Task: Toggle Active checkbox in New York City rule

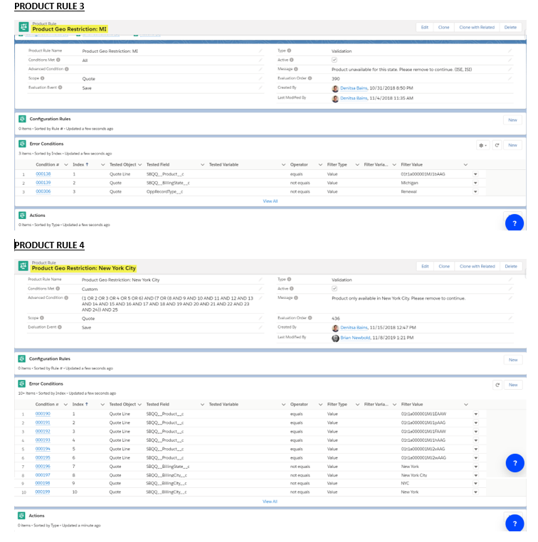Action: [x=334, y=289]
